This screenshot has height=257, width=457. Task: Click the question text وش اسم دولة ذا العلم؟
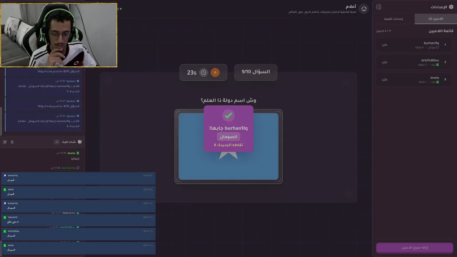228,100
